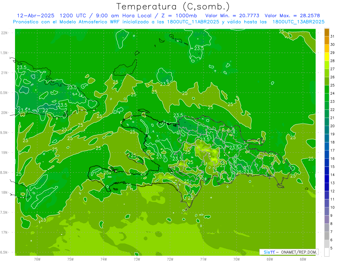Image resolution: width=340 pixels, height=263 pixels.
Task: Click legend scale value "24"
Action: [332, 93]
